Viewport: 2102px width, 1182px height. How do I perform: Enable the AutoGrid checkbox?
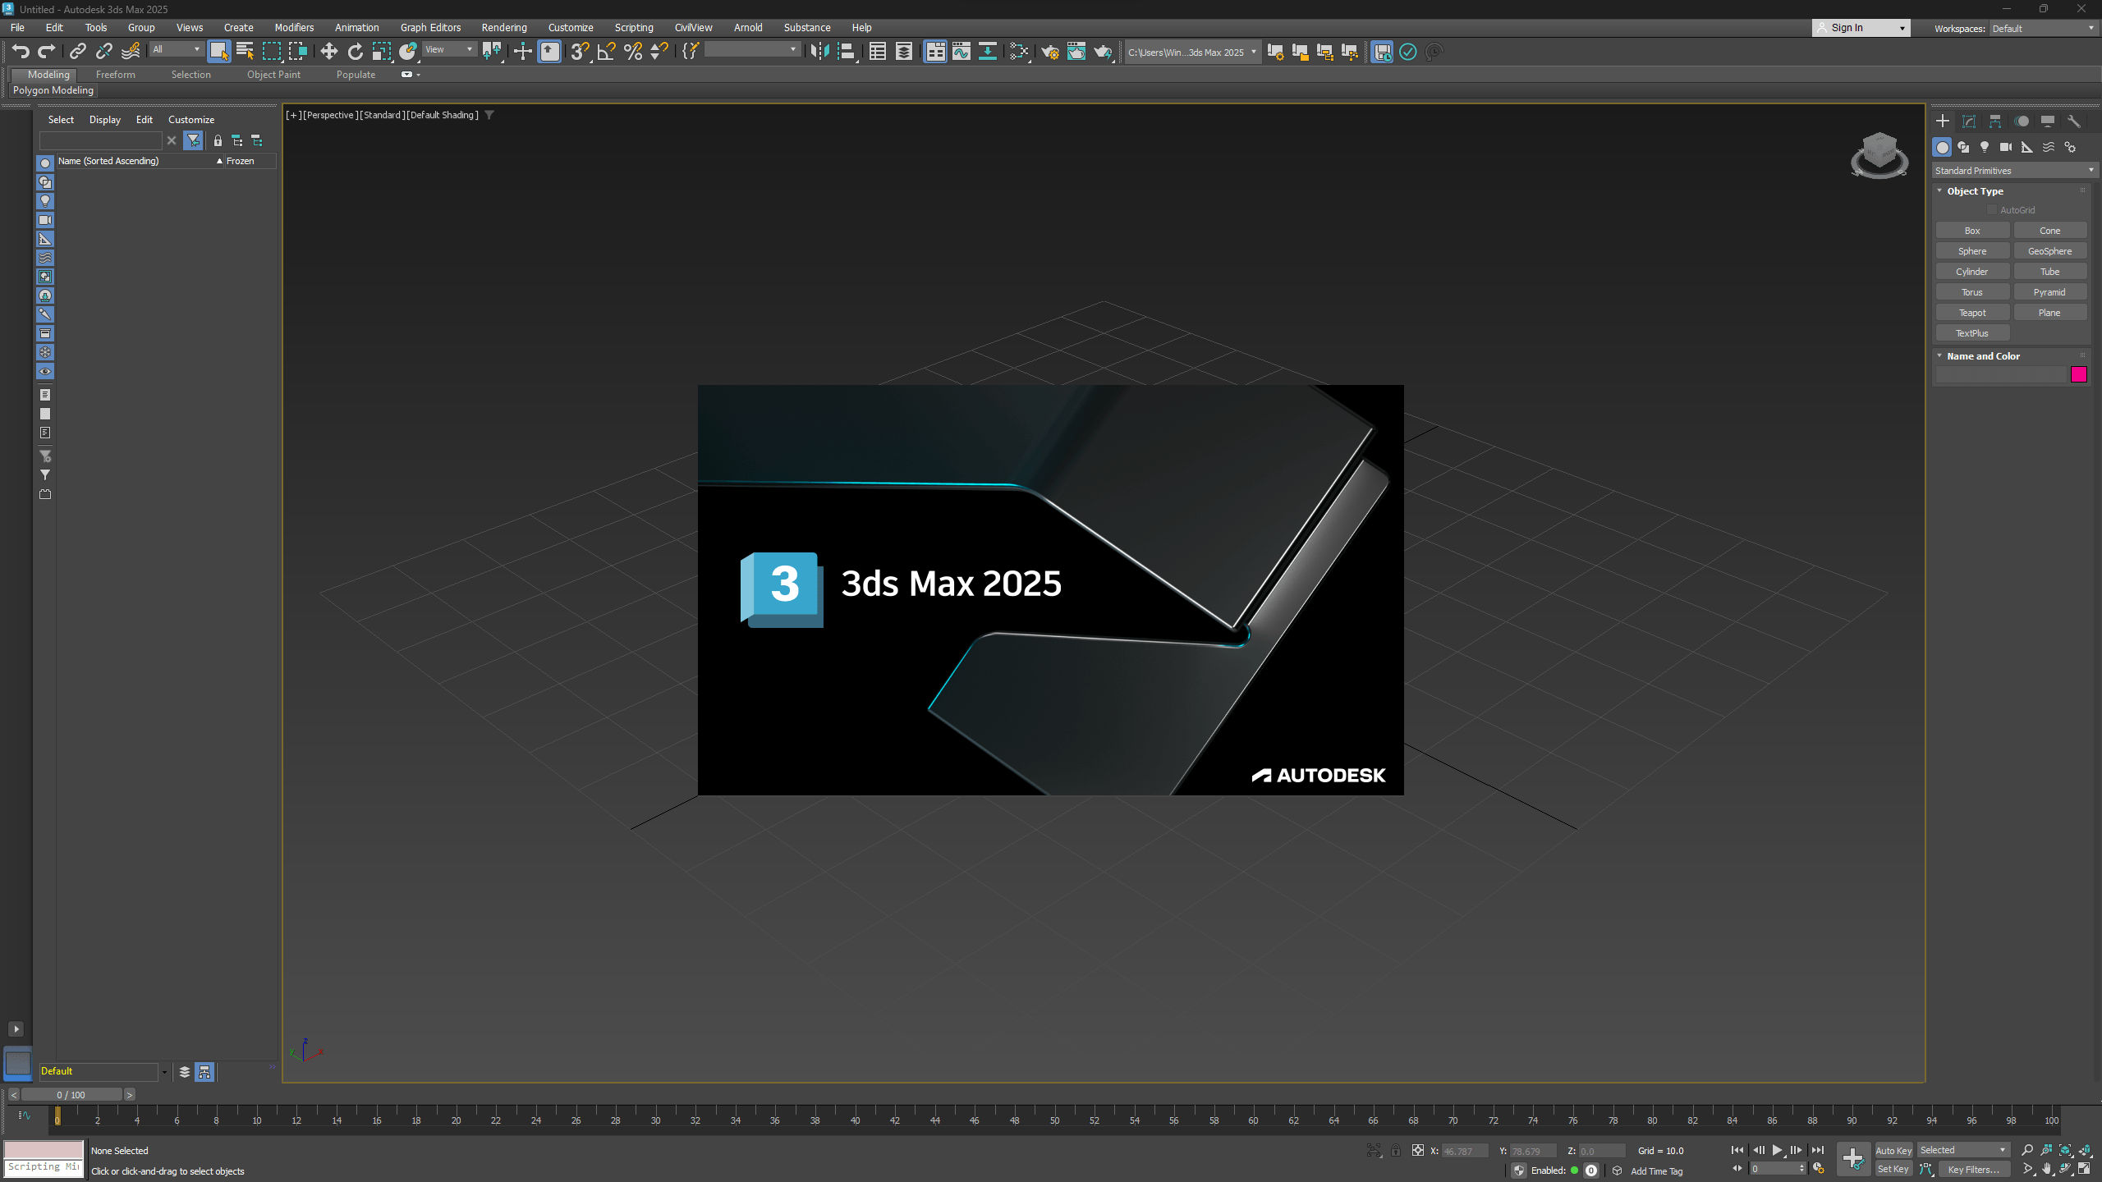click(x=1991, y=210)
